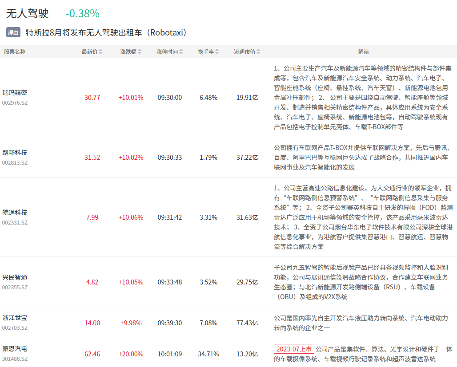This screenshot has width=457, height=367.
Task: Click price 14.00 for 浙江世宝
Action: pyautogui.click(x=92, y=323)
